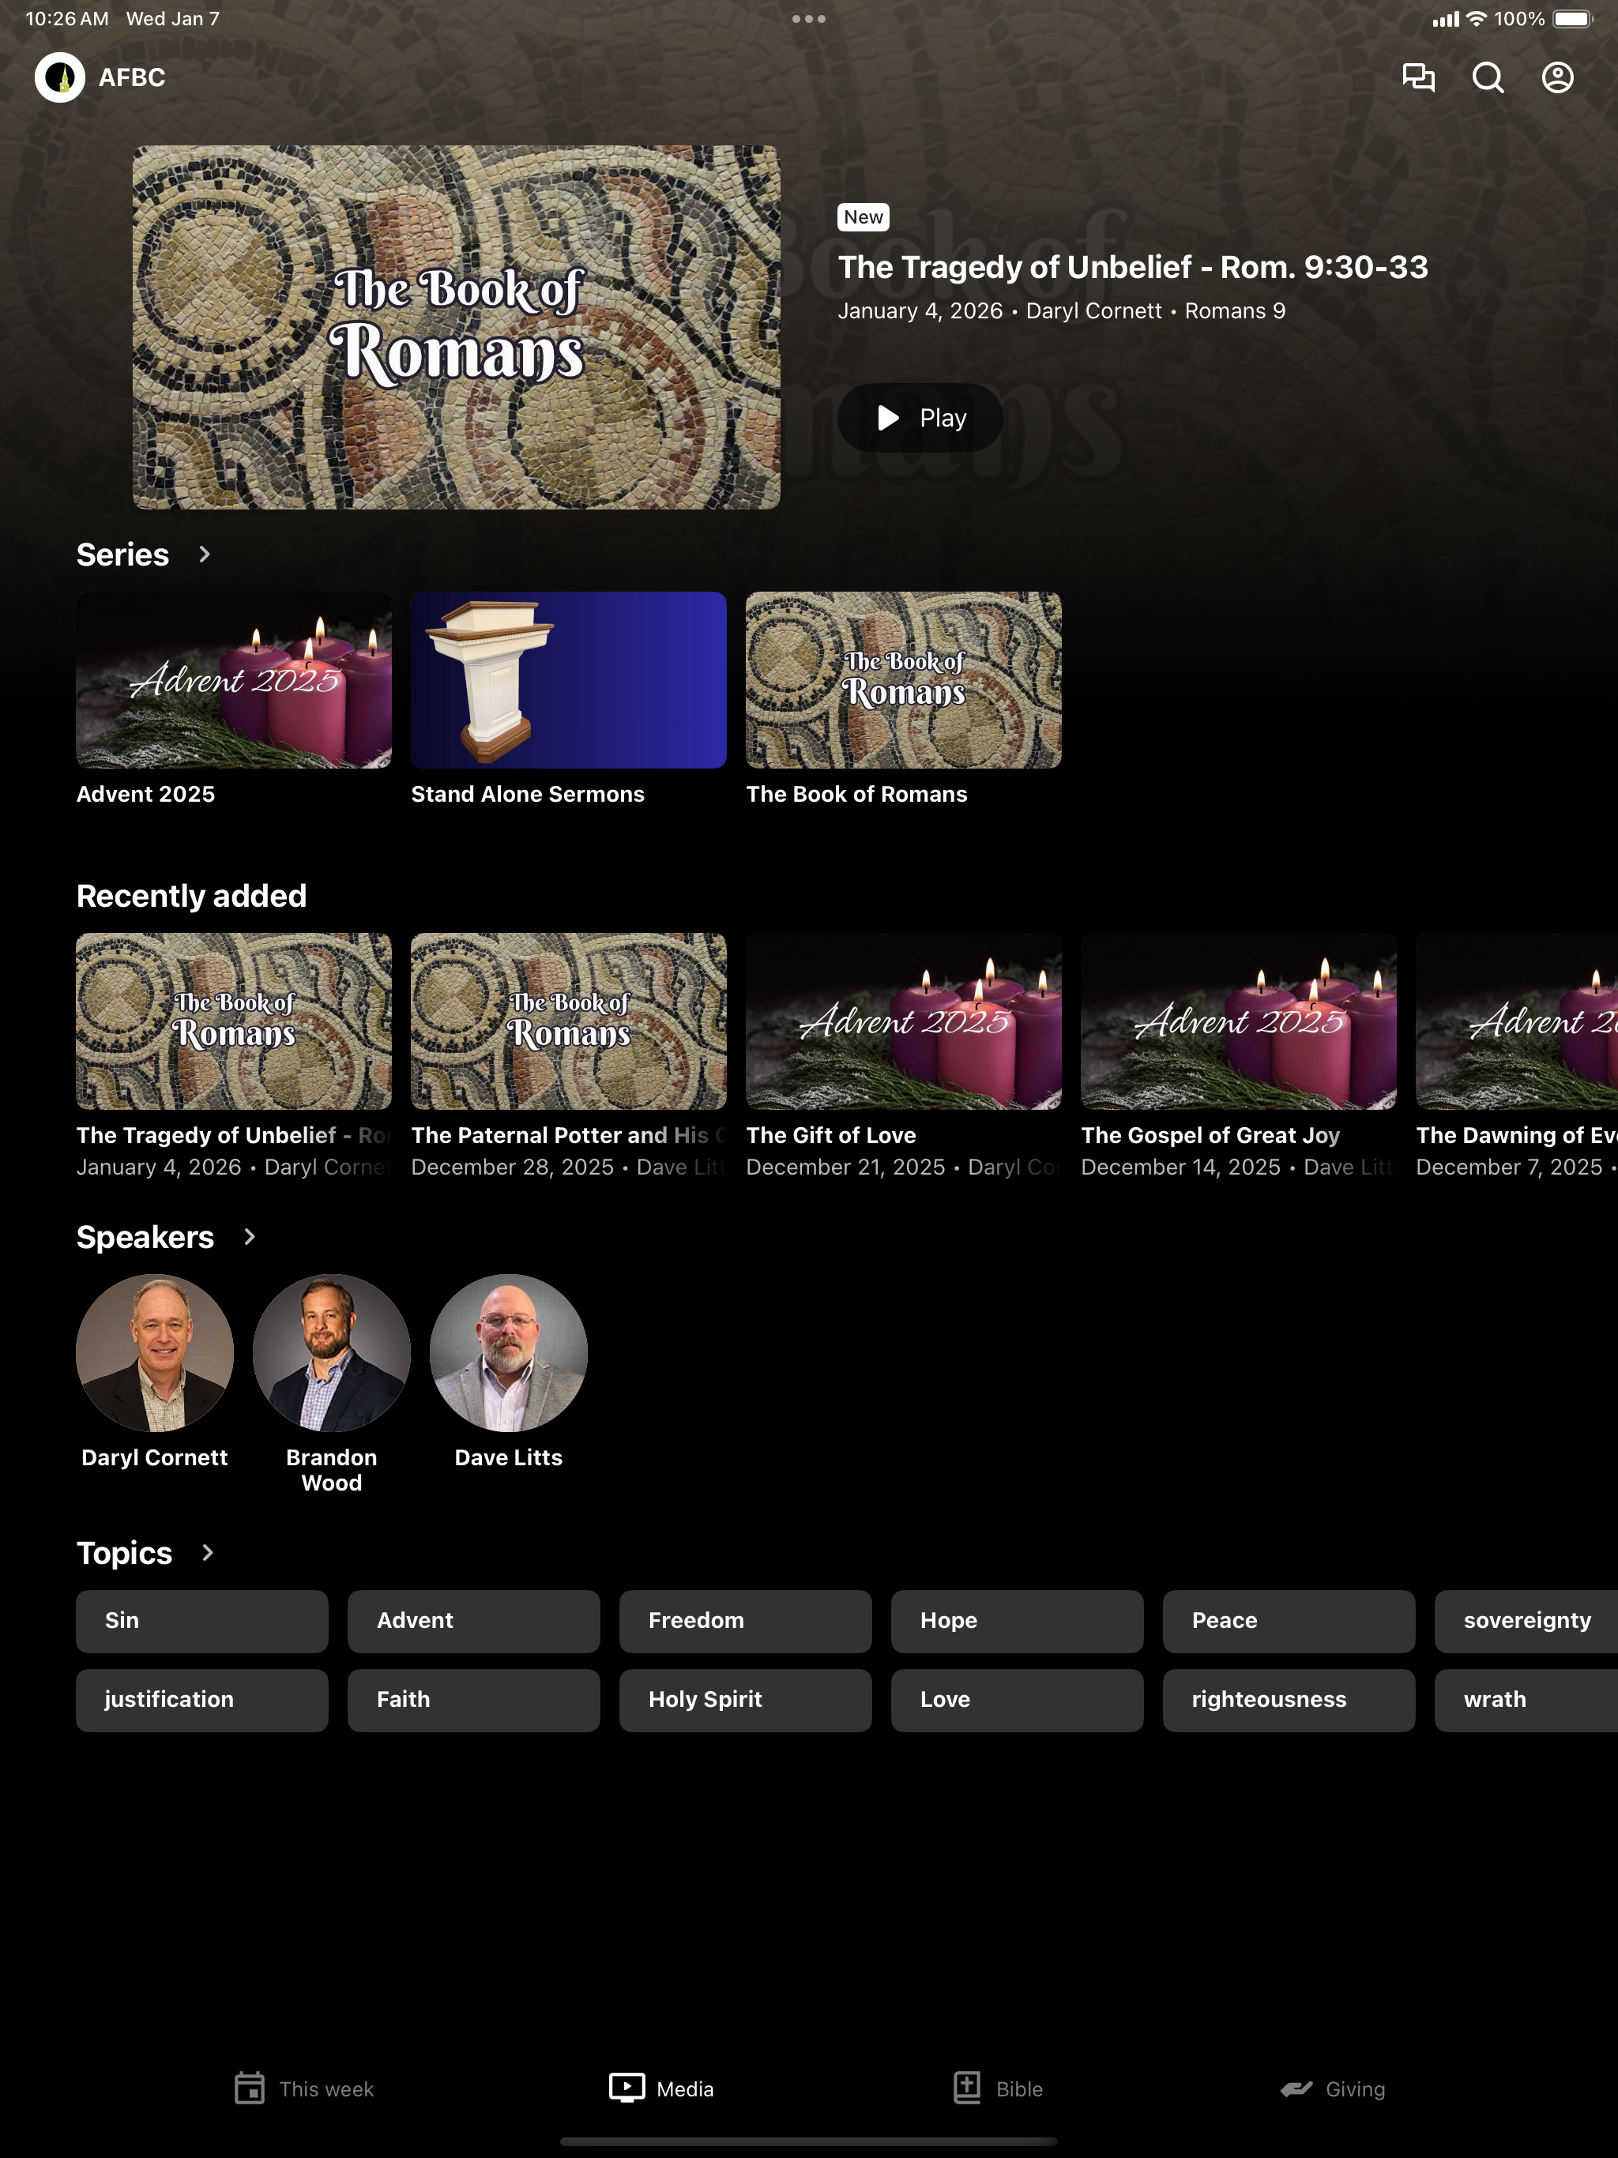This screenshot has width=1618, height=2158.
Task: Choose the justification topic
Action: 202,1701
